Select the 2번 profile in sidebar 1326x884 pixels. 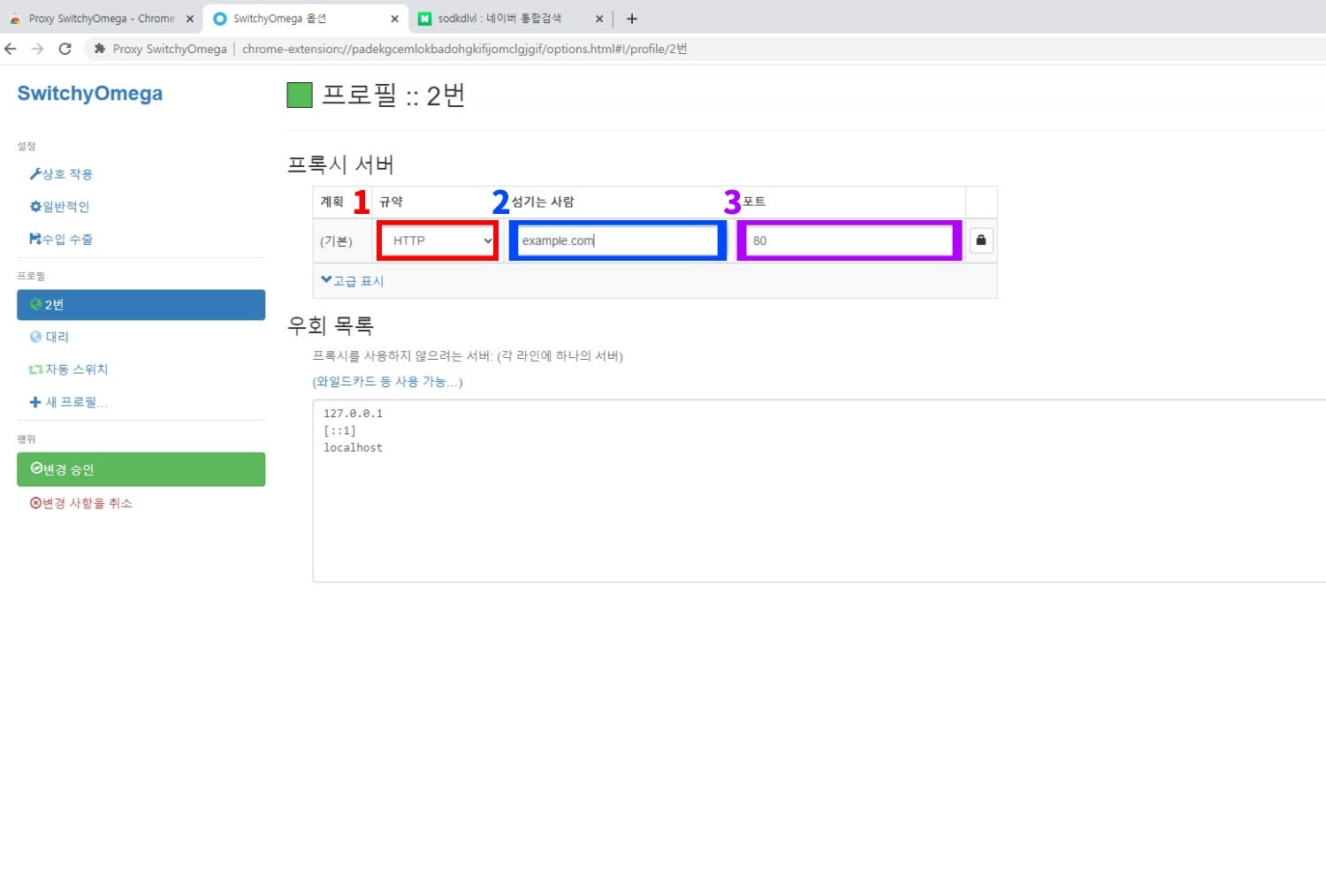pos(141,305)
